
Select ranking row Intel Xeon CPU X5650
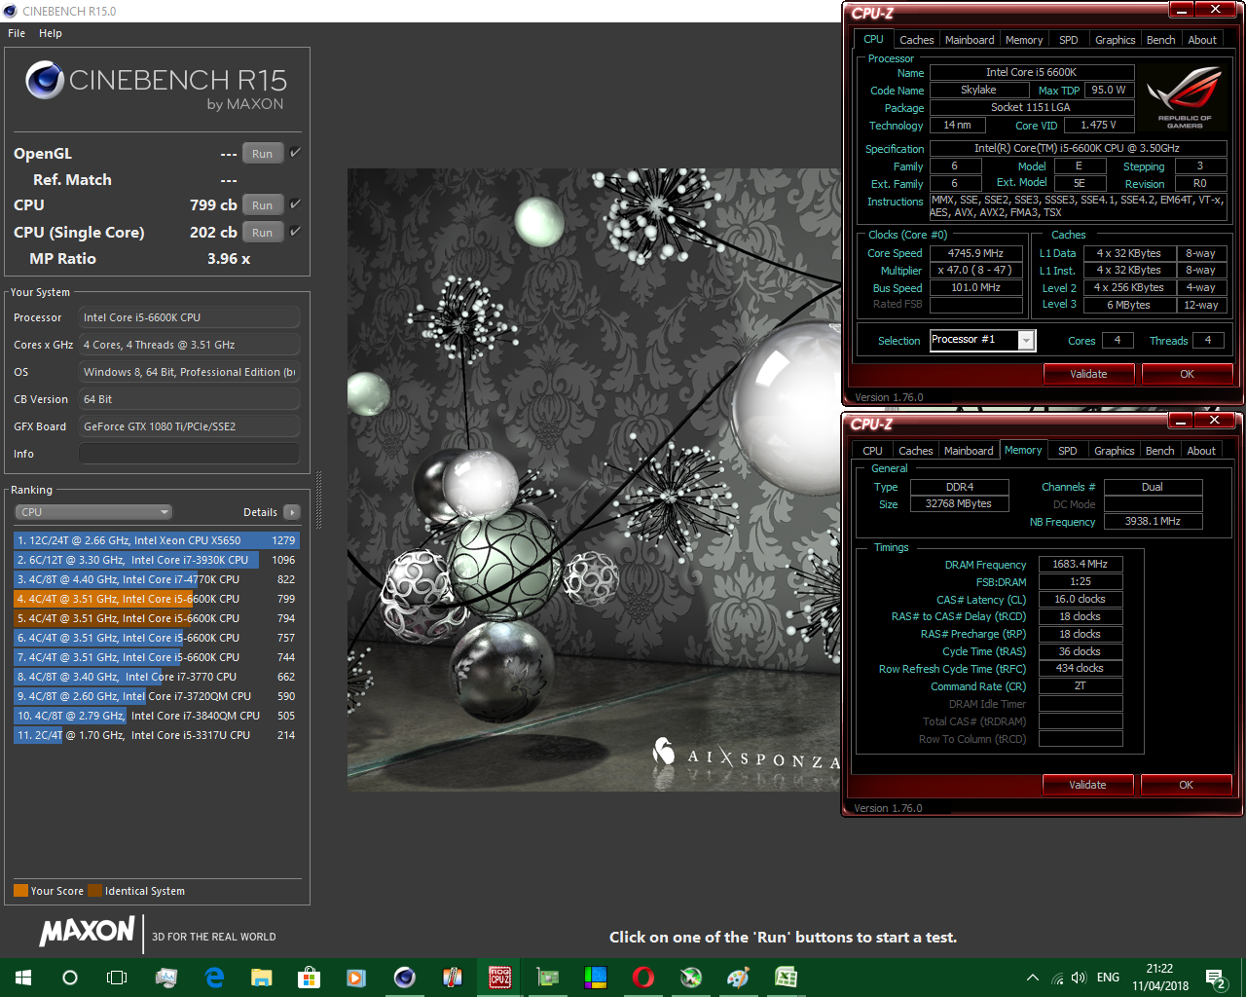156,540
